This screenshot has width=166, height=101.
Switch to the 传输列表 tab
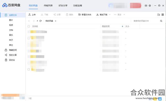48,6
